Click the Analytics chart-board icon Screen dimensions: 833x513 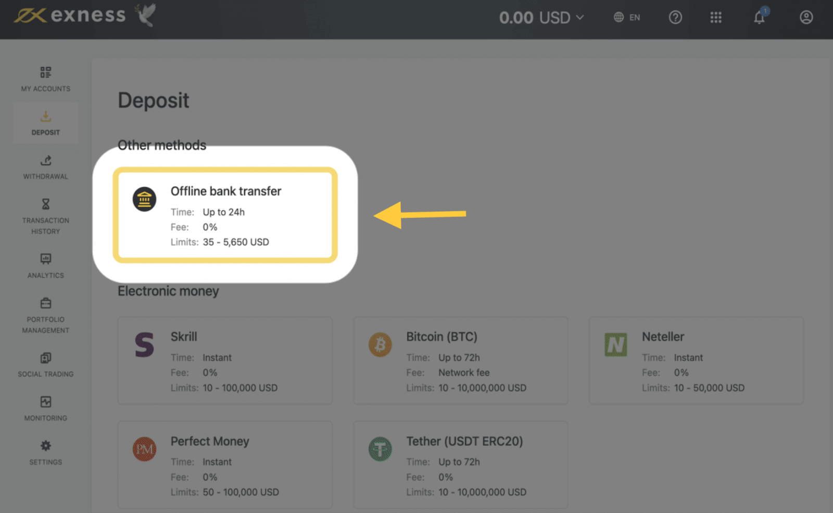point(46,259)
